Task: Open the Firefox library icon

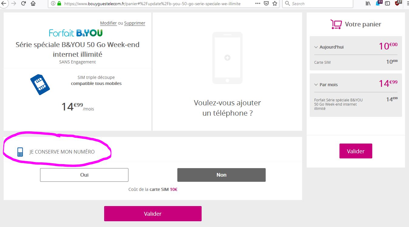Action: (x=368, y=4)
